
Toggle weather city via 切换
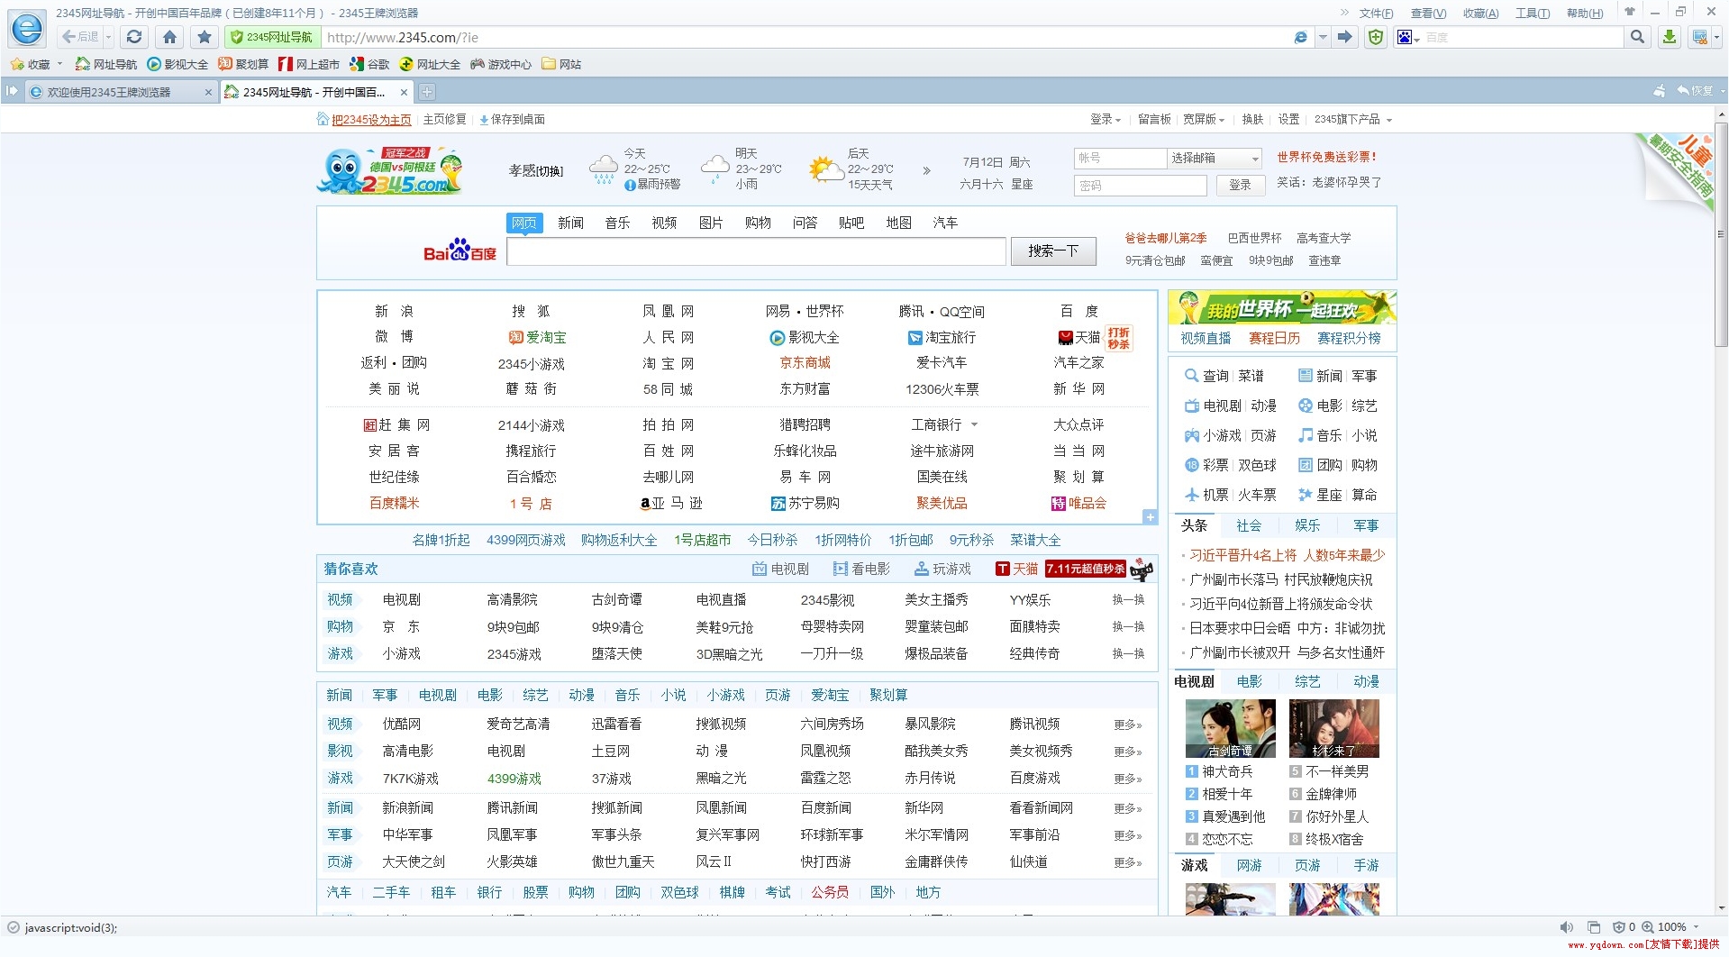click(550, 171)
